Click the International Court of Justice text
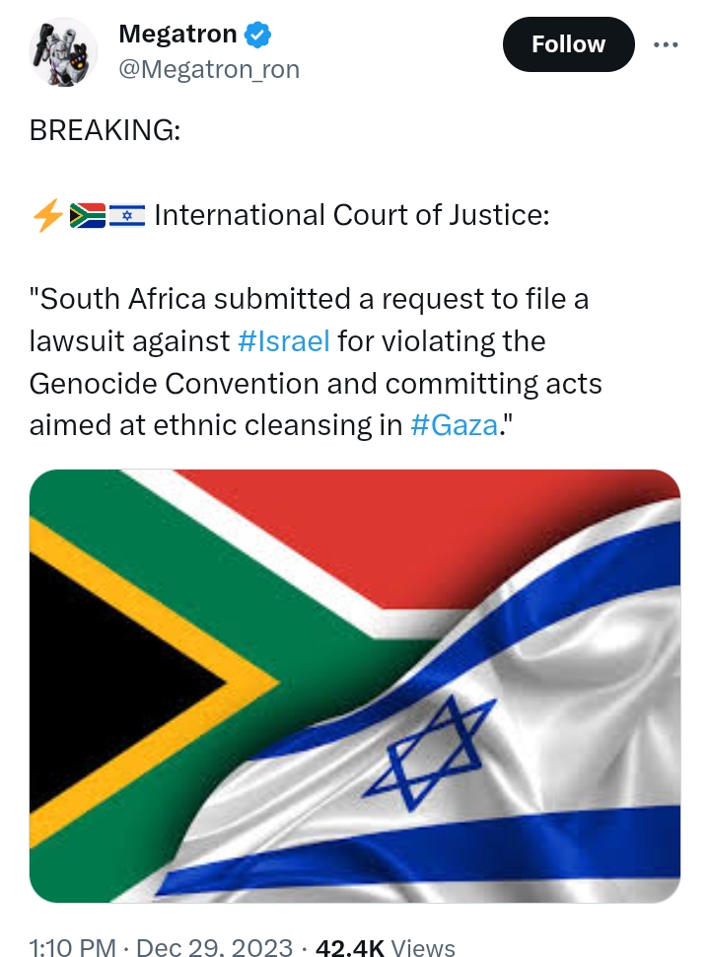The height and width of the screenshot is (957, 709). 352,215
